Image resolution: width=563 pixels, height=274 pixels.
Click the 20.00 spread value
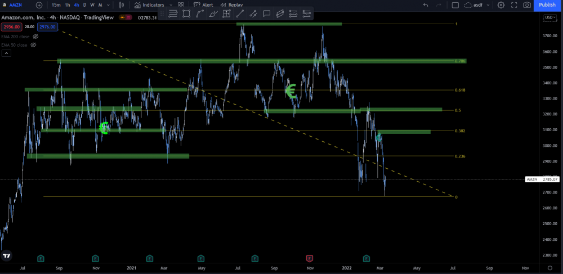pos(30,27)
